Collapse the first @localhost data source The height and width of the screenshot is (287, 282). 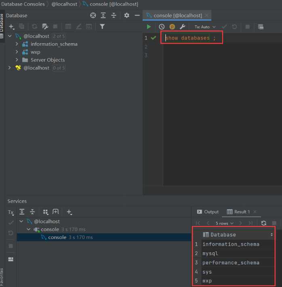pyautogui.click(x=10, y=36)
